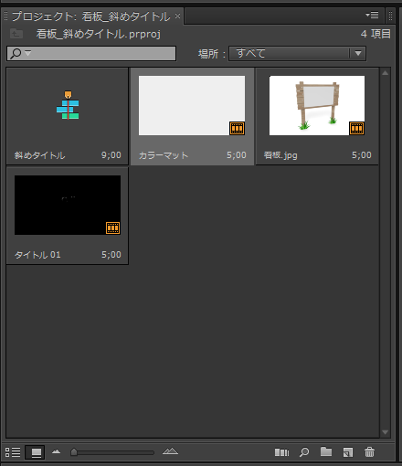Click the カラーマット name label
402x466 pixels.
(x=164, y=155)
